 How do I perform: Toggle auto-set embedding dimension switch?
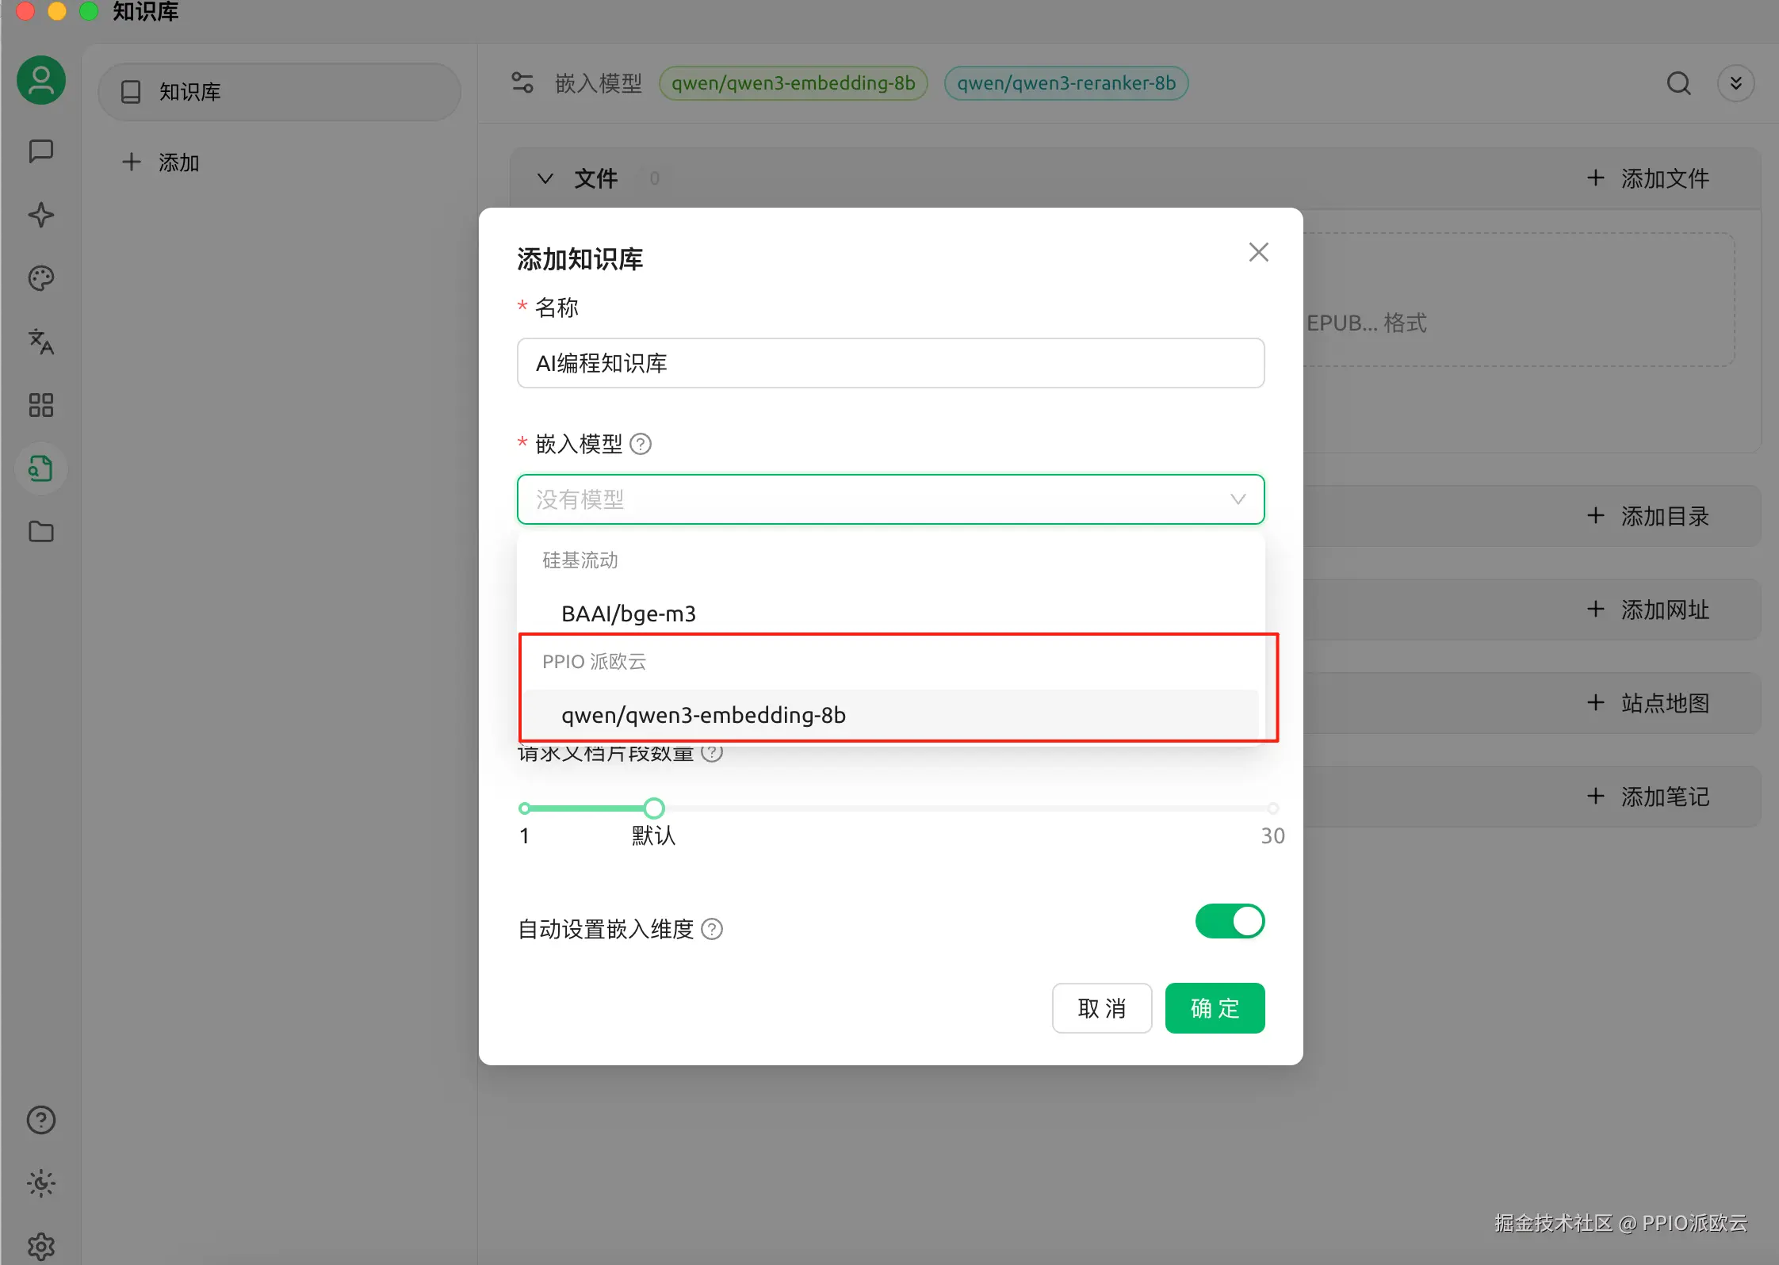click(1230, 921)
